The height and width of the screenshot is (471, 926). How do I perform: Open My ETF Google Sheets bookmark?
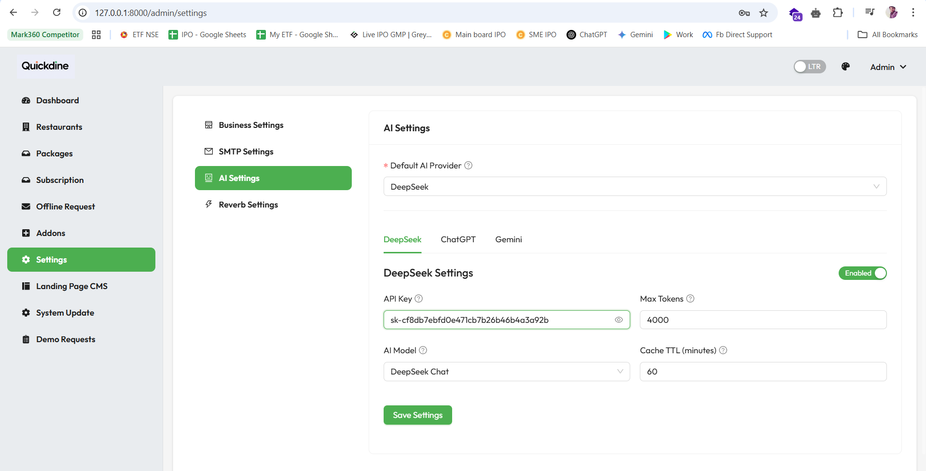(297, 35)
